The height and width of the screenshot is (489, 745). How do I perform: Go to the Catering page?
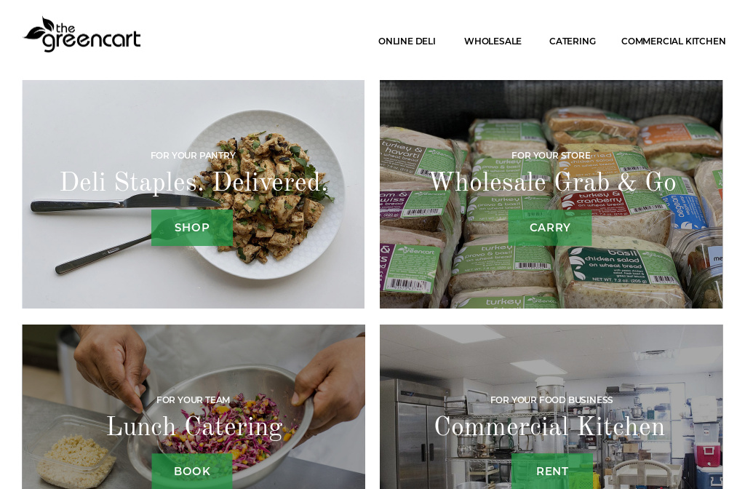pyautogui.click(x=573, y=41)
